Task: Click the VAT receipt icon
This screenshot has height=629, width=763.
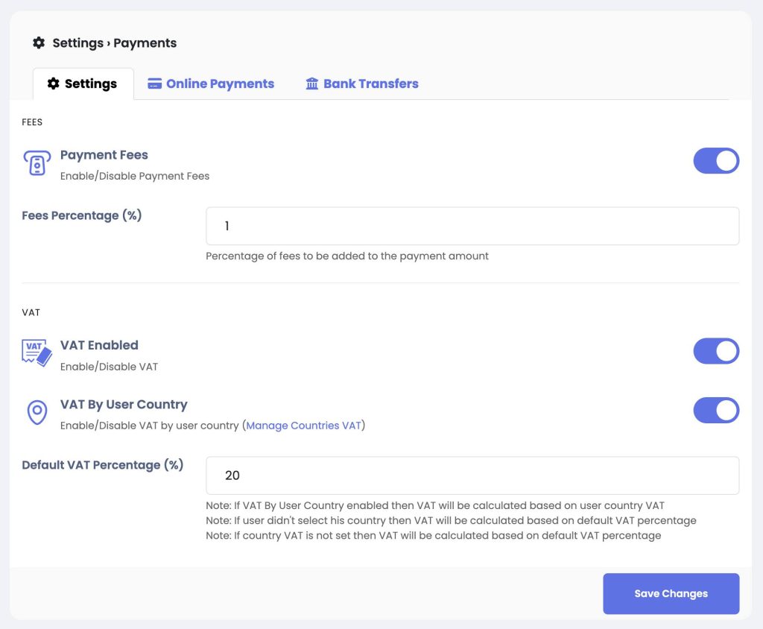Action: 37,353
